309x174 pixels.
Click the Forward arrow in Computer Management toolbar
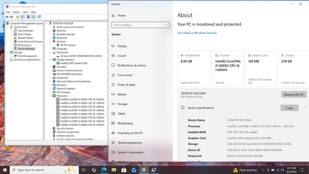(x=11, y=17)
